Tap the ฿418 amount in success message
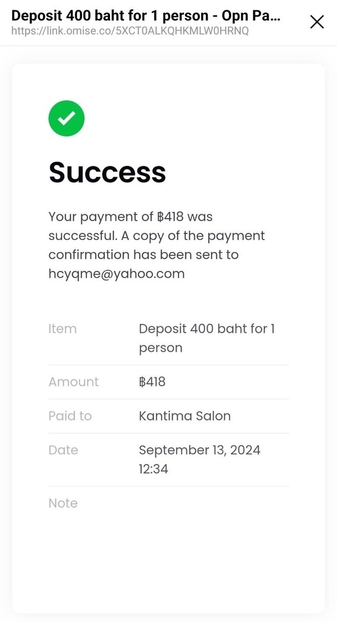The width and height of the screenshot is (337, 622). (170, 217)
